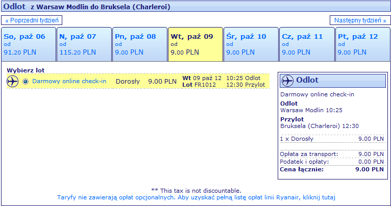The width and height of the screenshot is (391, 206).
Task: Click the 12:30 Przylot arrival time
Action: tap(246, 85)
